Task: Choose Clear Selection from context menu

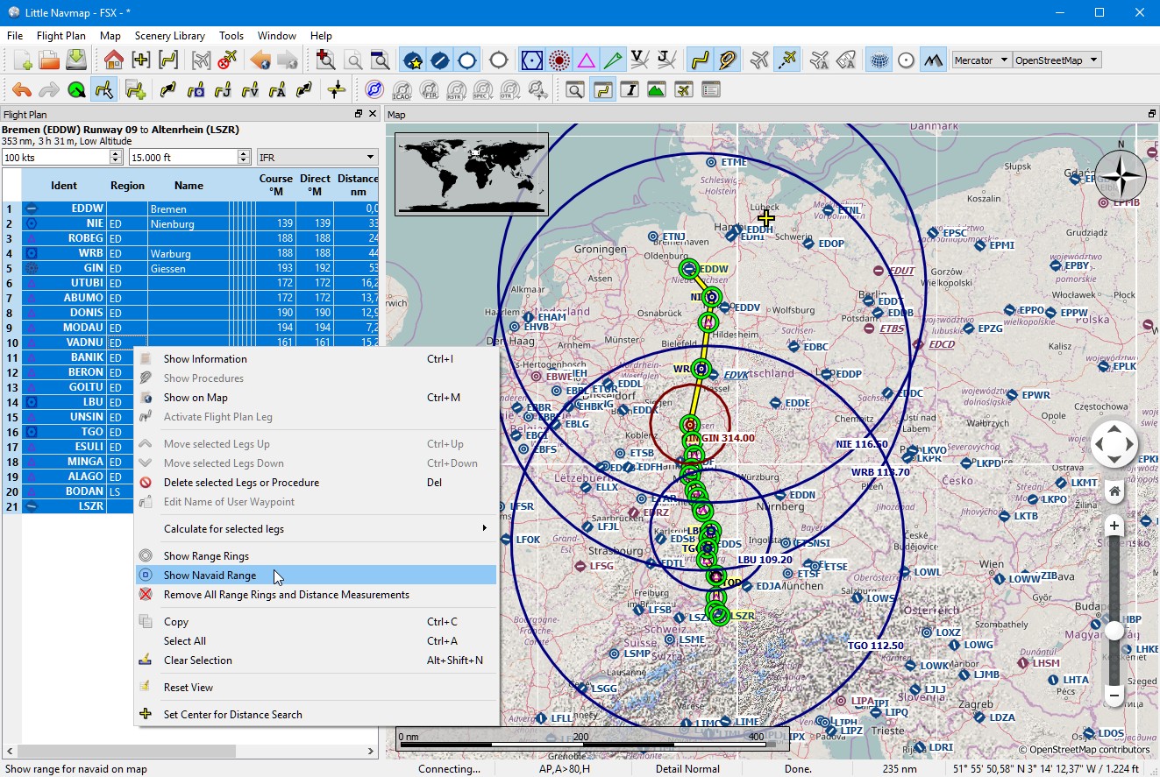Action: (317, 660)
